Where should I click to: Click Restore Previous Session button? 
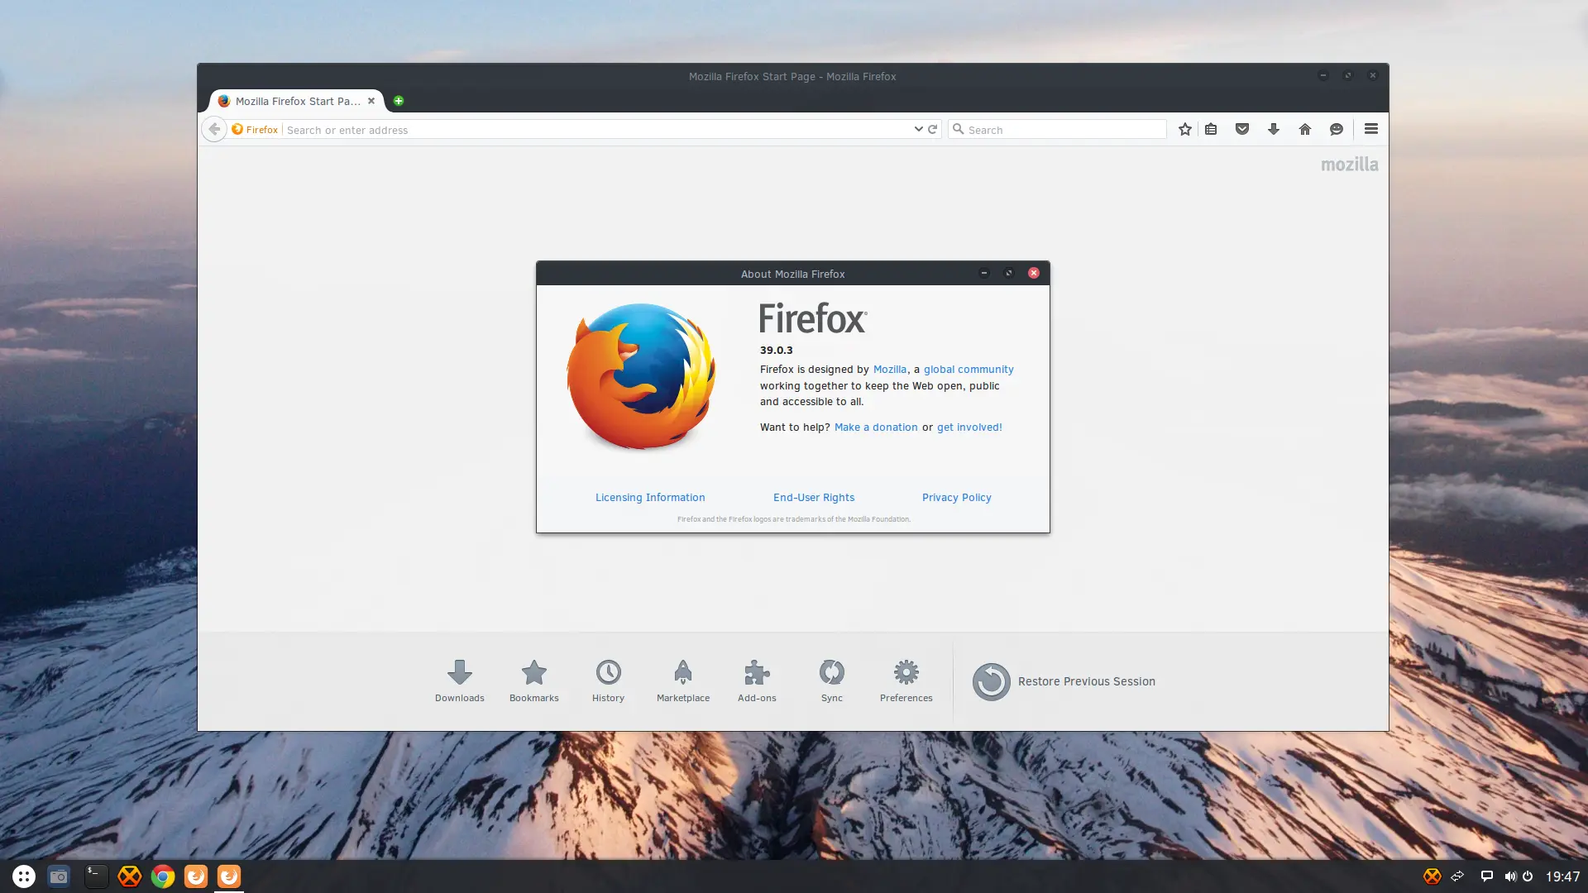[x=1064, y=681]
